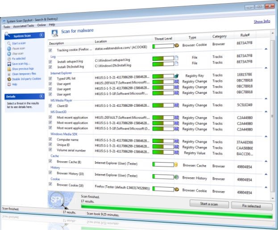Click the results list vertical scrollbar

(x=273, y=115)
